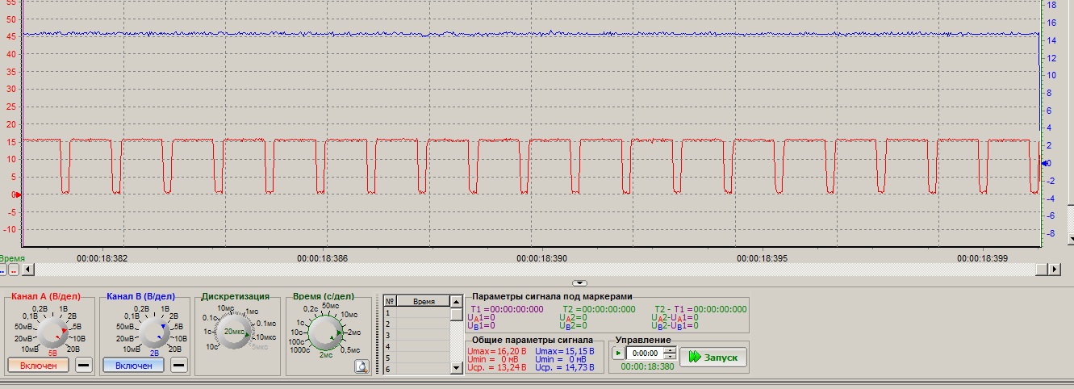Viewport: 1074px width, 389px height.
Task: Click the T1 =00:00:00:000 marker readout
Action: (507, 309)
